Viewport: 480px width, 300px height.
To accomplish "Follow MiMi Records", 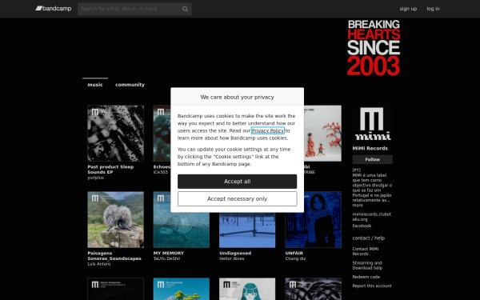I will point(372,159).
